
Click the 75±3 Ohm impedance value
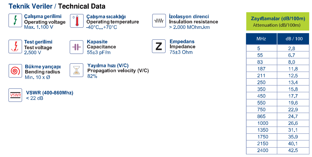(x=181, y=52)
